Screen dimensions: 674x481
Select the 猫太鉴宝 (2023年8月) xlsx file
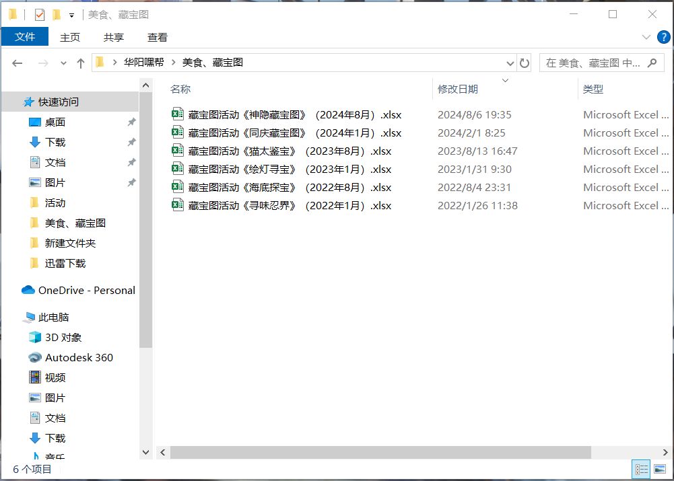290,151
